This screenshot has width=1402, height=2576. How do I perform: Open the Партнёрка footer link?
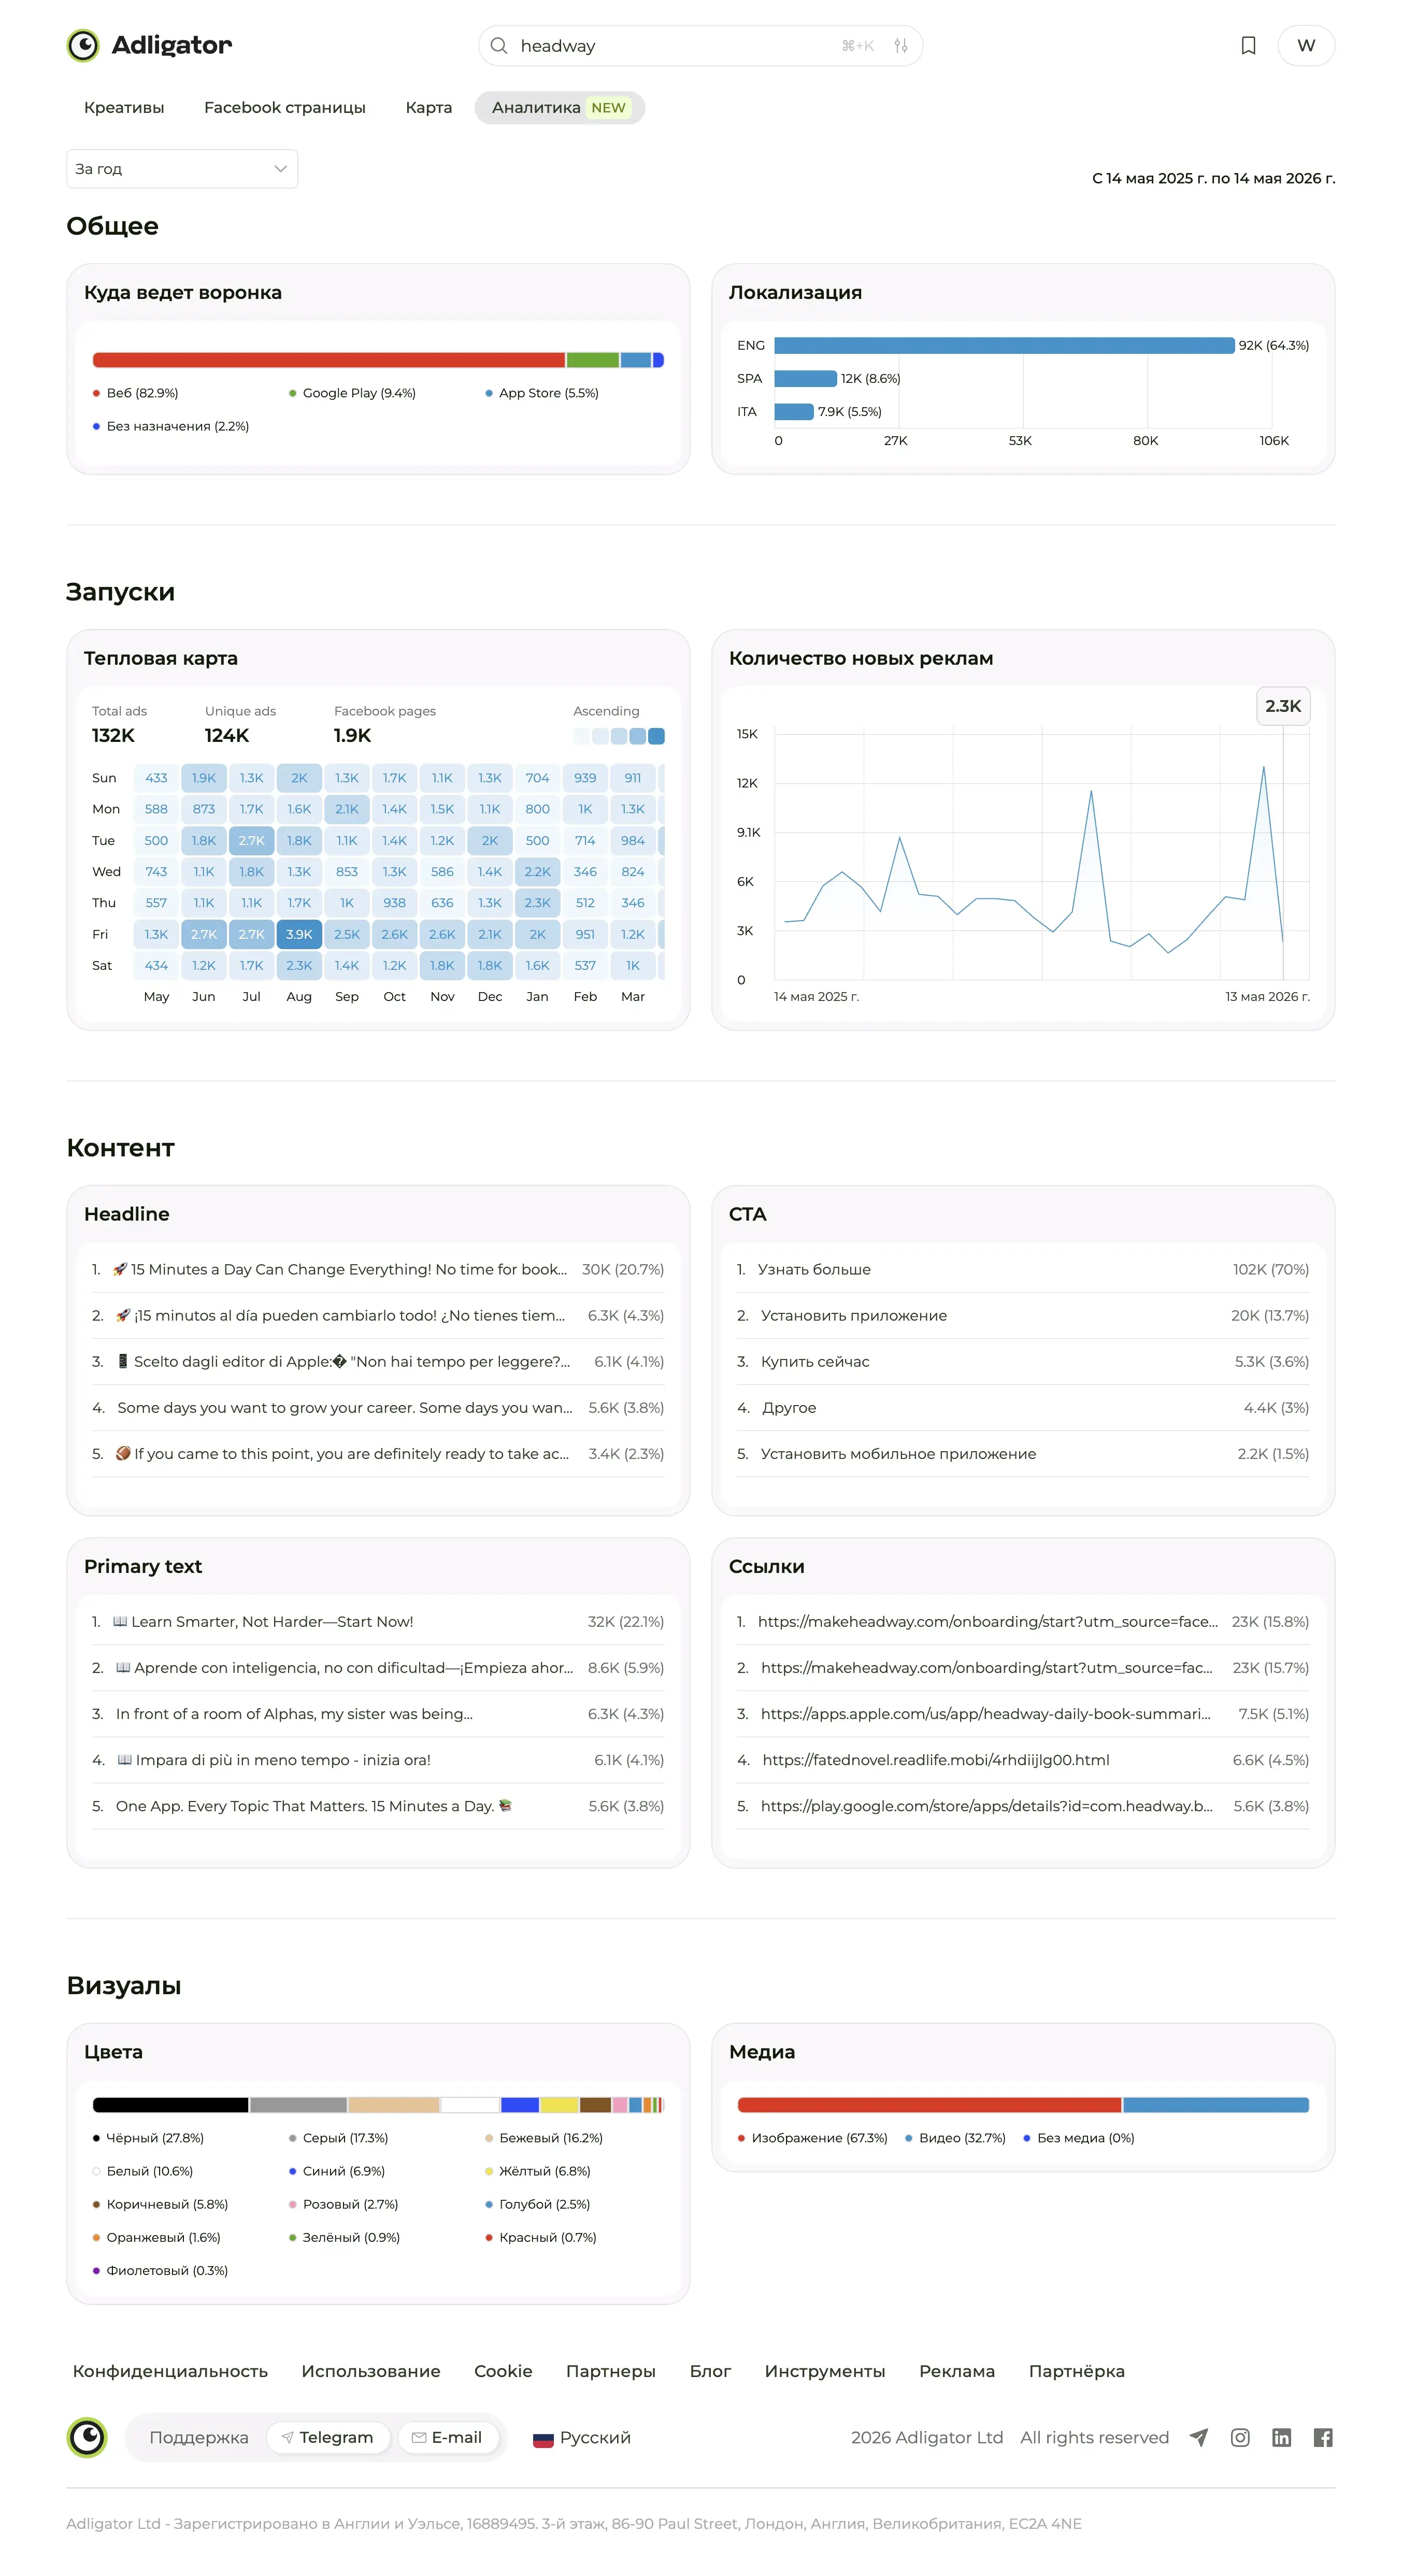tap(1077, 2371)
